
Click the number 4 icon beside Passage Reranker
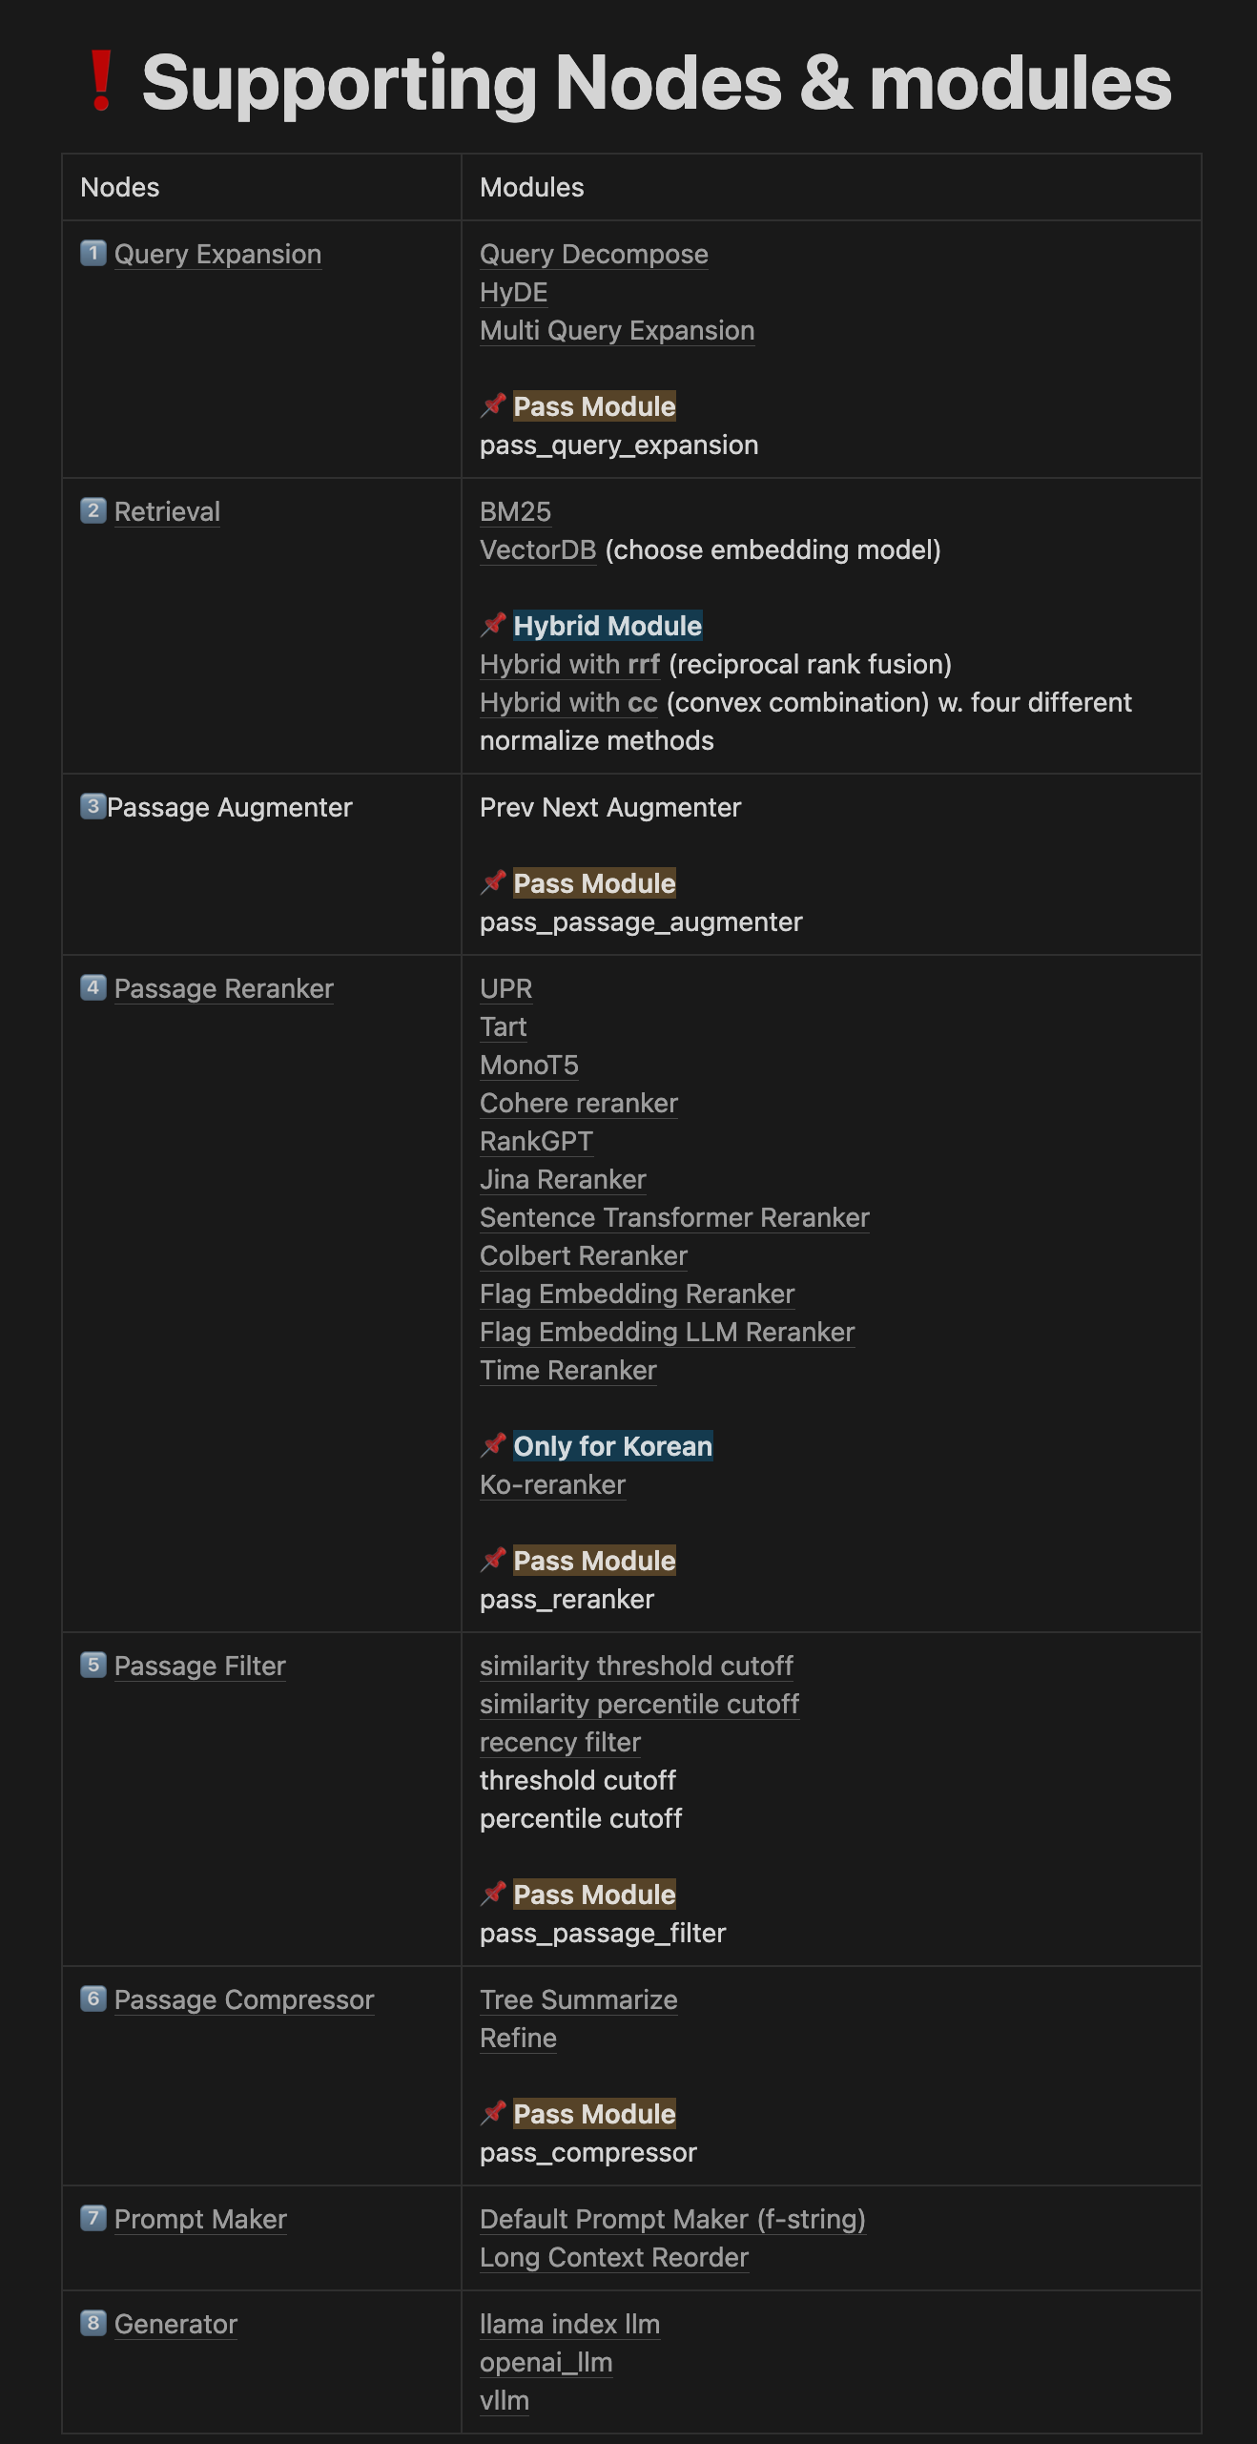[x=93, y=987]
